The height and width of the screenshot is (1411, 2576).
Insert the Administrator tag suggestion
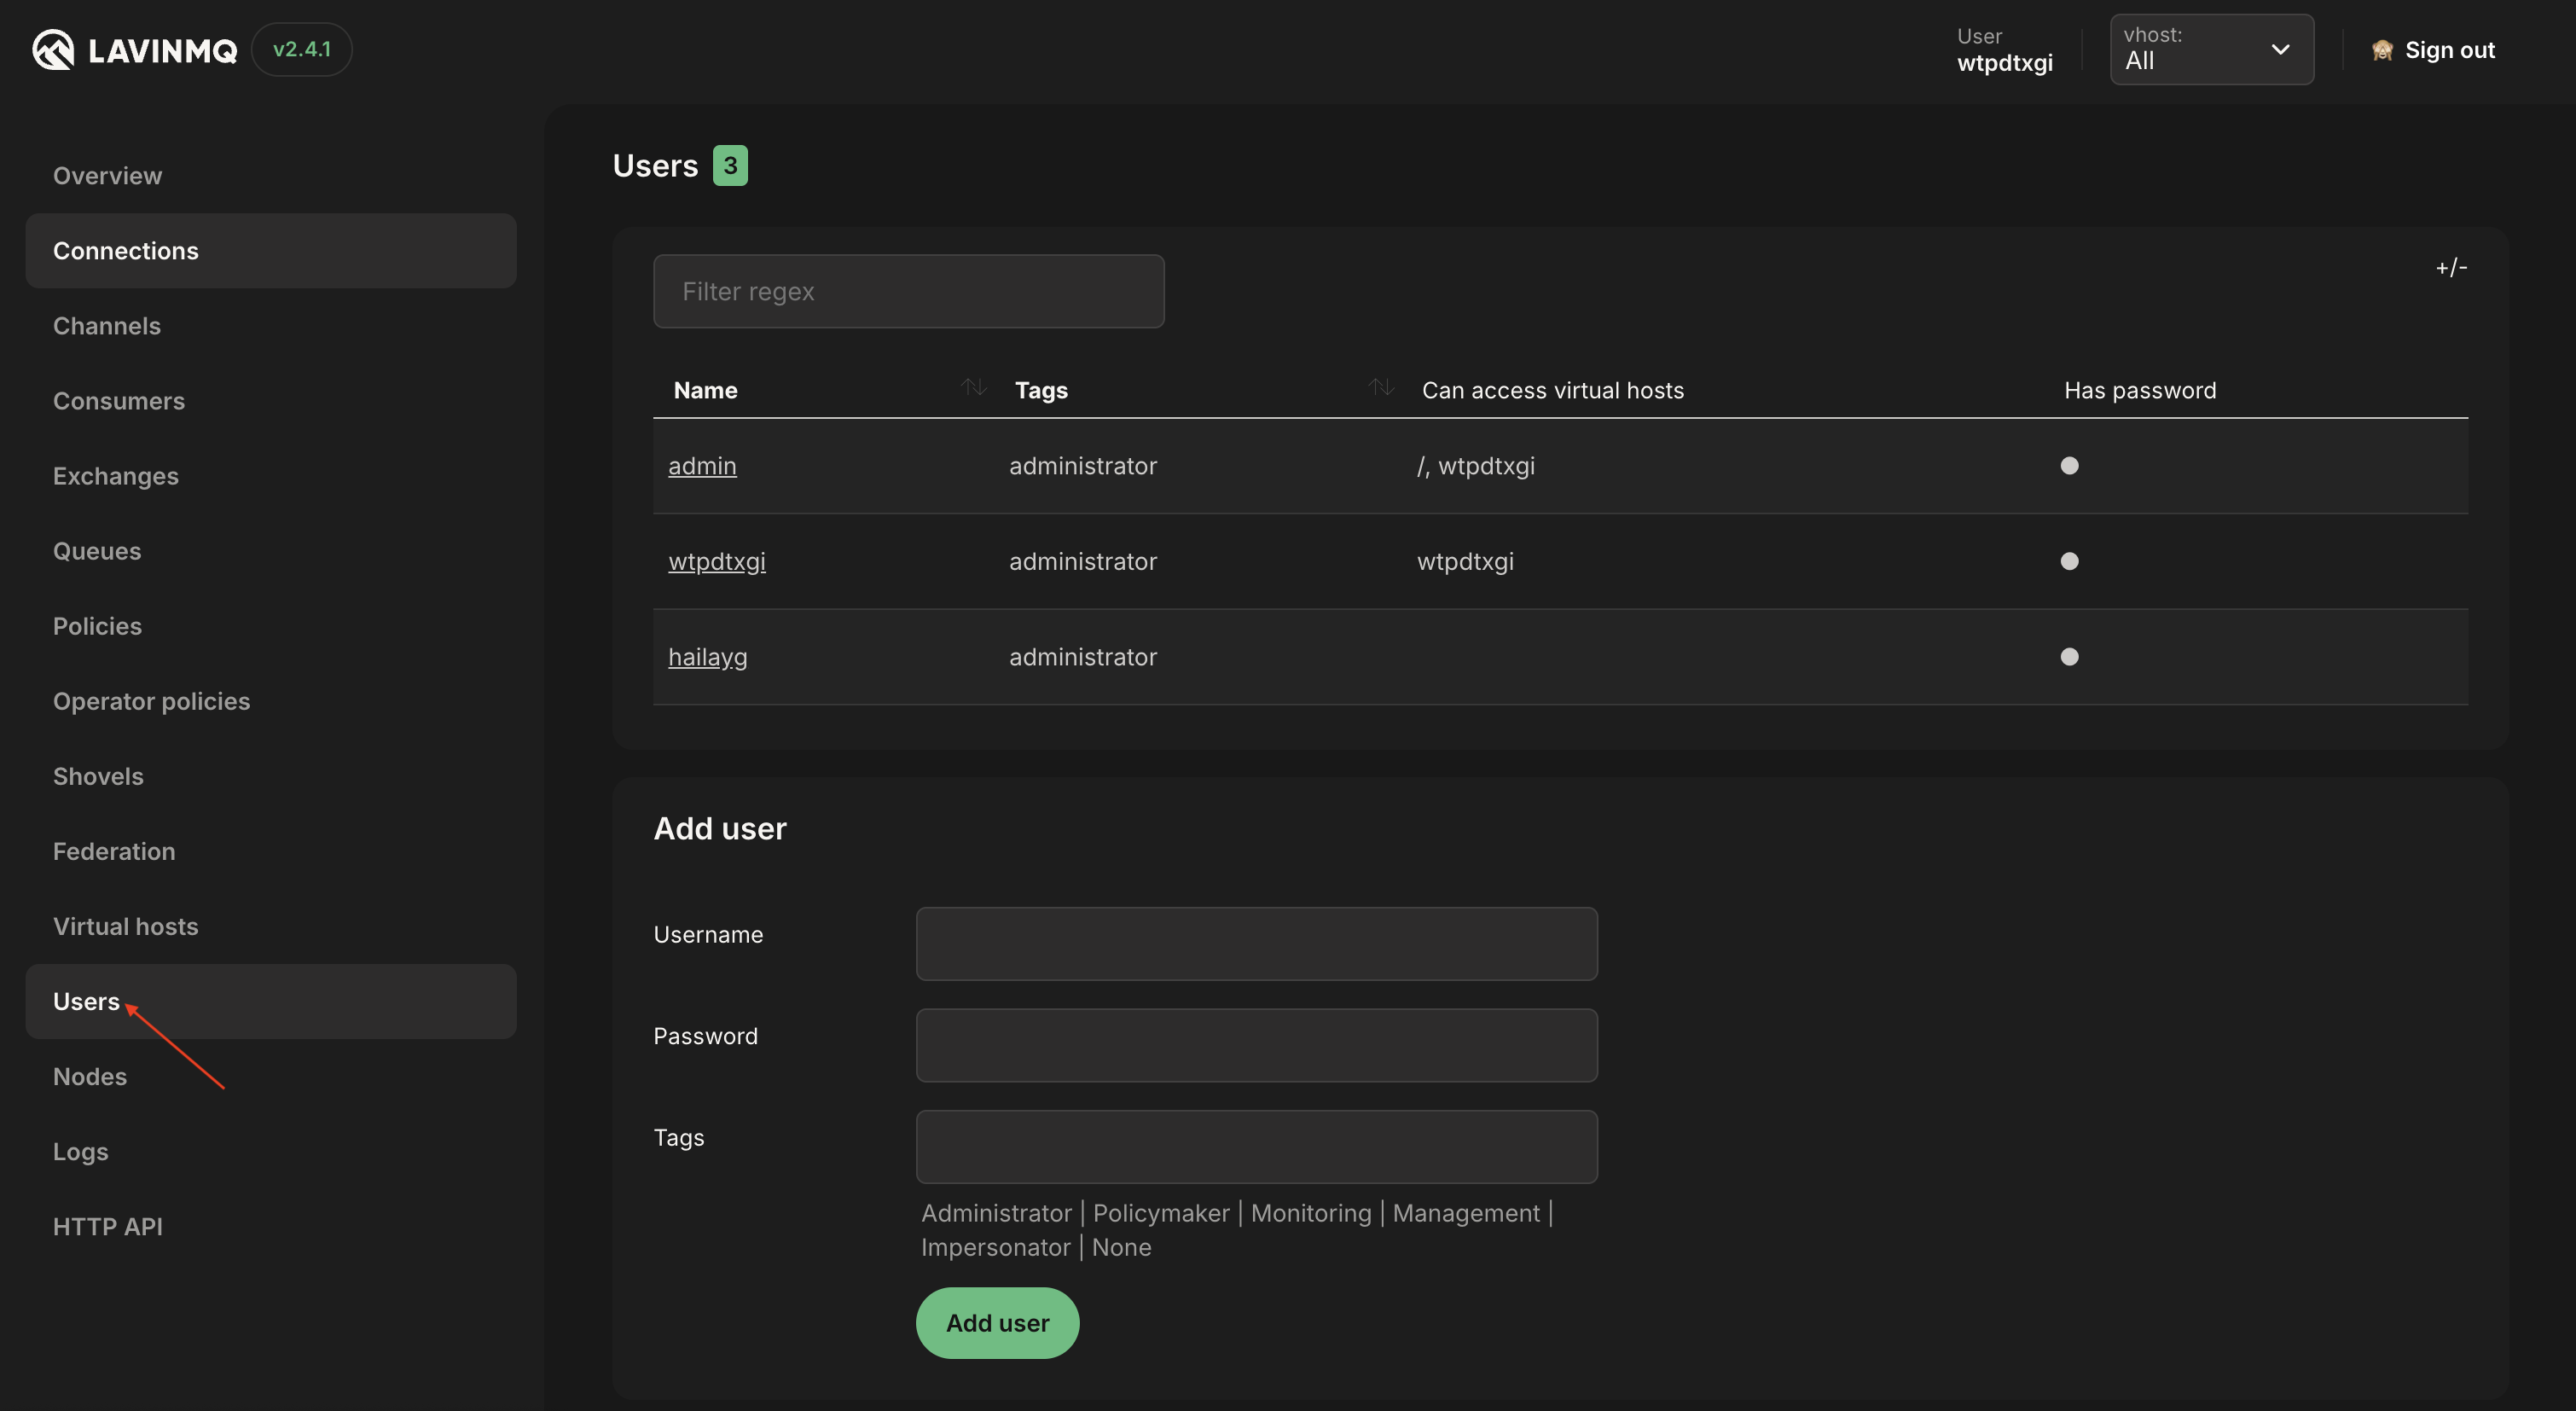click(x=996, y=1213)
